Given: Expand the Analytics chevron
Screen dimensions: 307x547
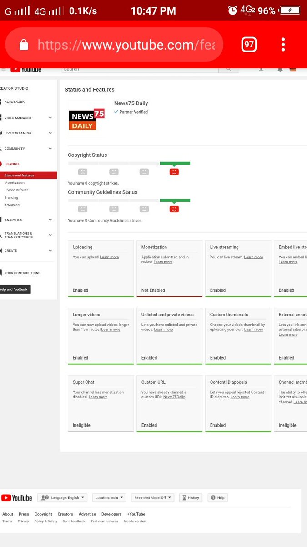Looking at the screenshot, I should coord(50,220).
